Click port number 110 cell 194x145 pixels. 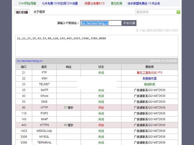24,113
